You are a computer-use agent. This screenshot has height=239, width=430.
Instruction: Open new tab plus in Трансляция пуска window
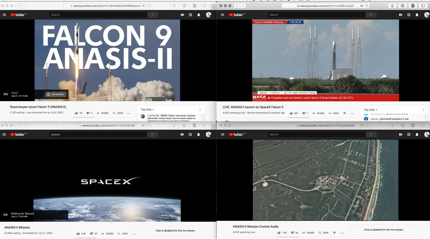pos(213,7)
